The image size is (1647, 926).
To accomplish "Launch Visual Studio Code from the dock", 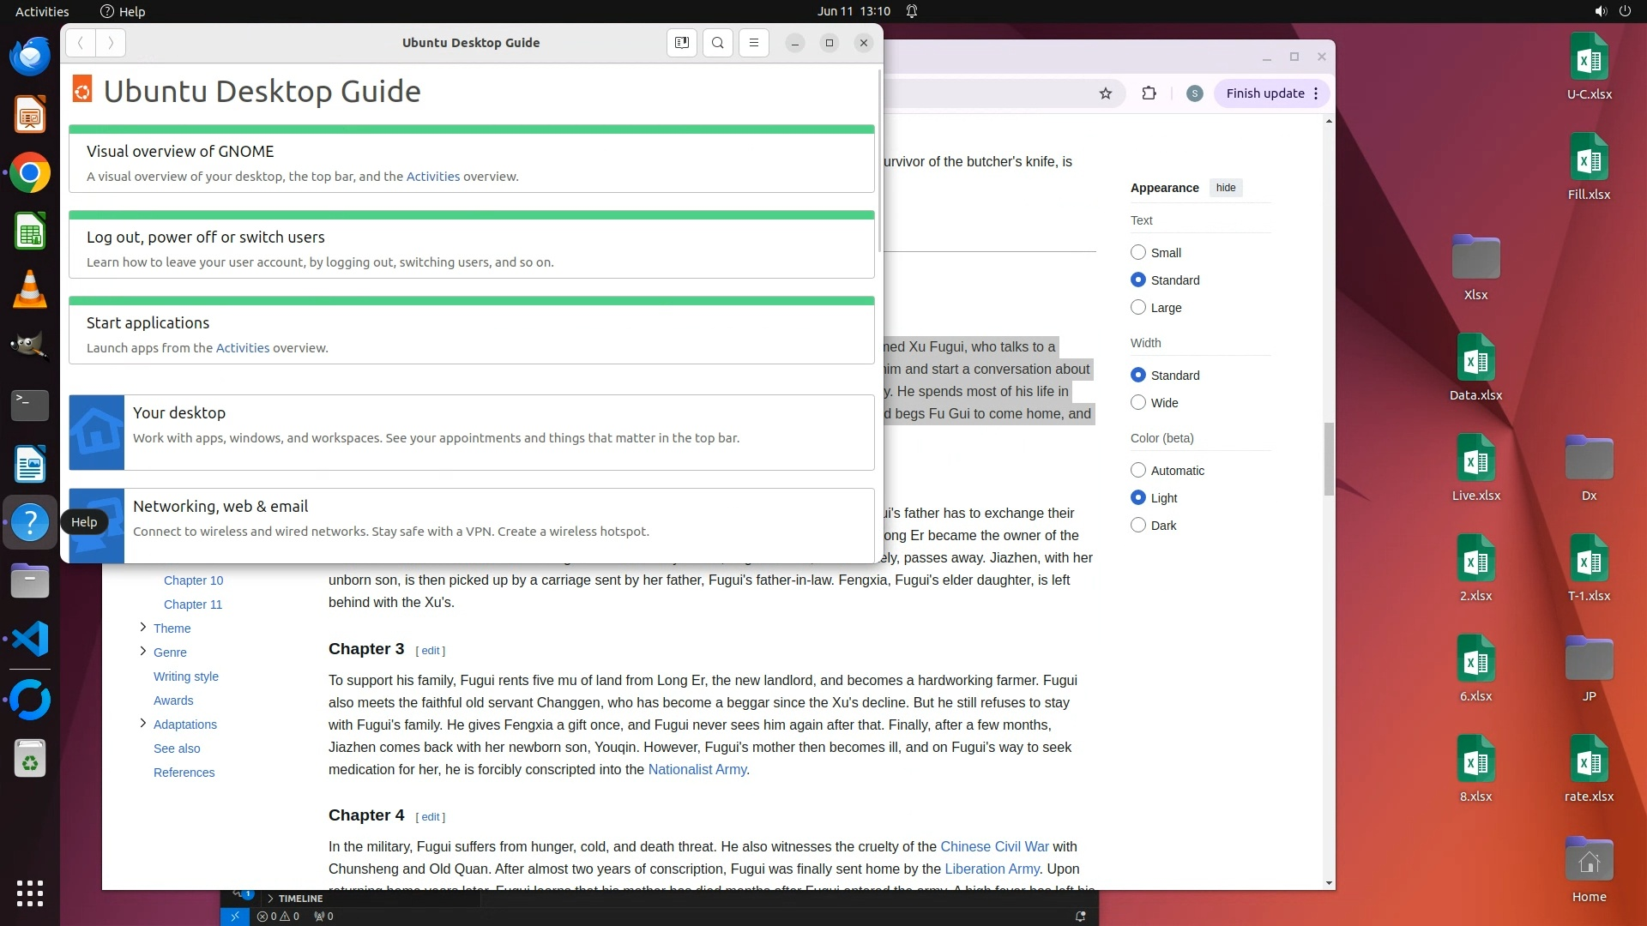I will point(30,640).
